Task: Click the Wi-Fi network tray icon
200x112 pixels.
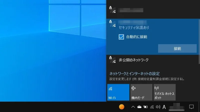Action: coord(152,107)
